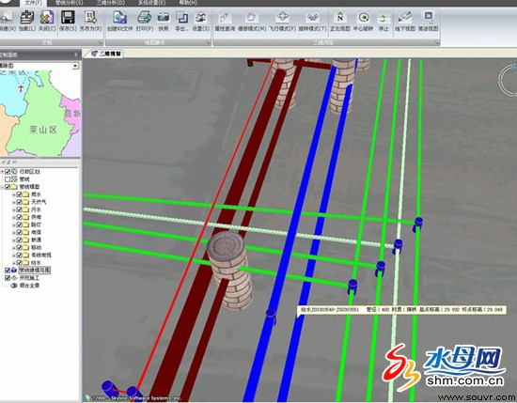
Task: Uncheck the 天然气 layer checkbox
Action: tap(19, 202)
